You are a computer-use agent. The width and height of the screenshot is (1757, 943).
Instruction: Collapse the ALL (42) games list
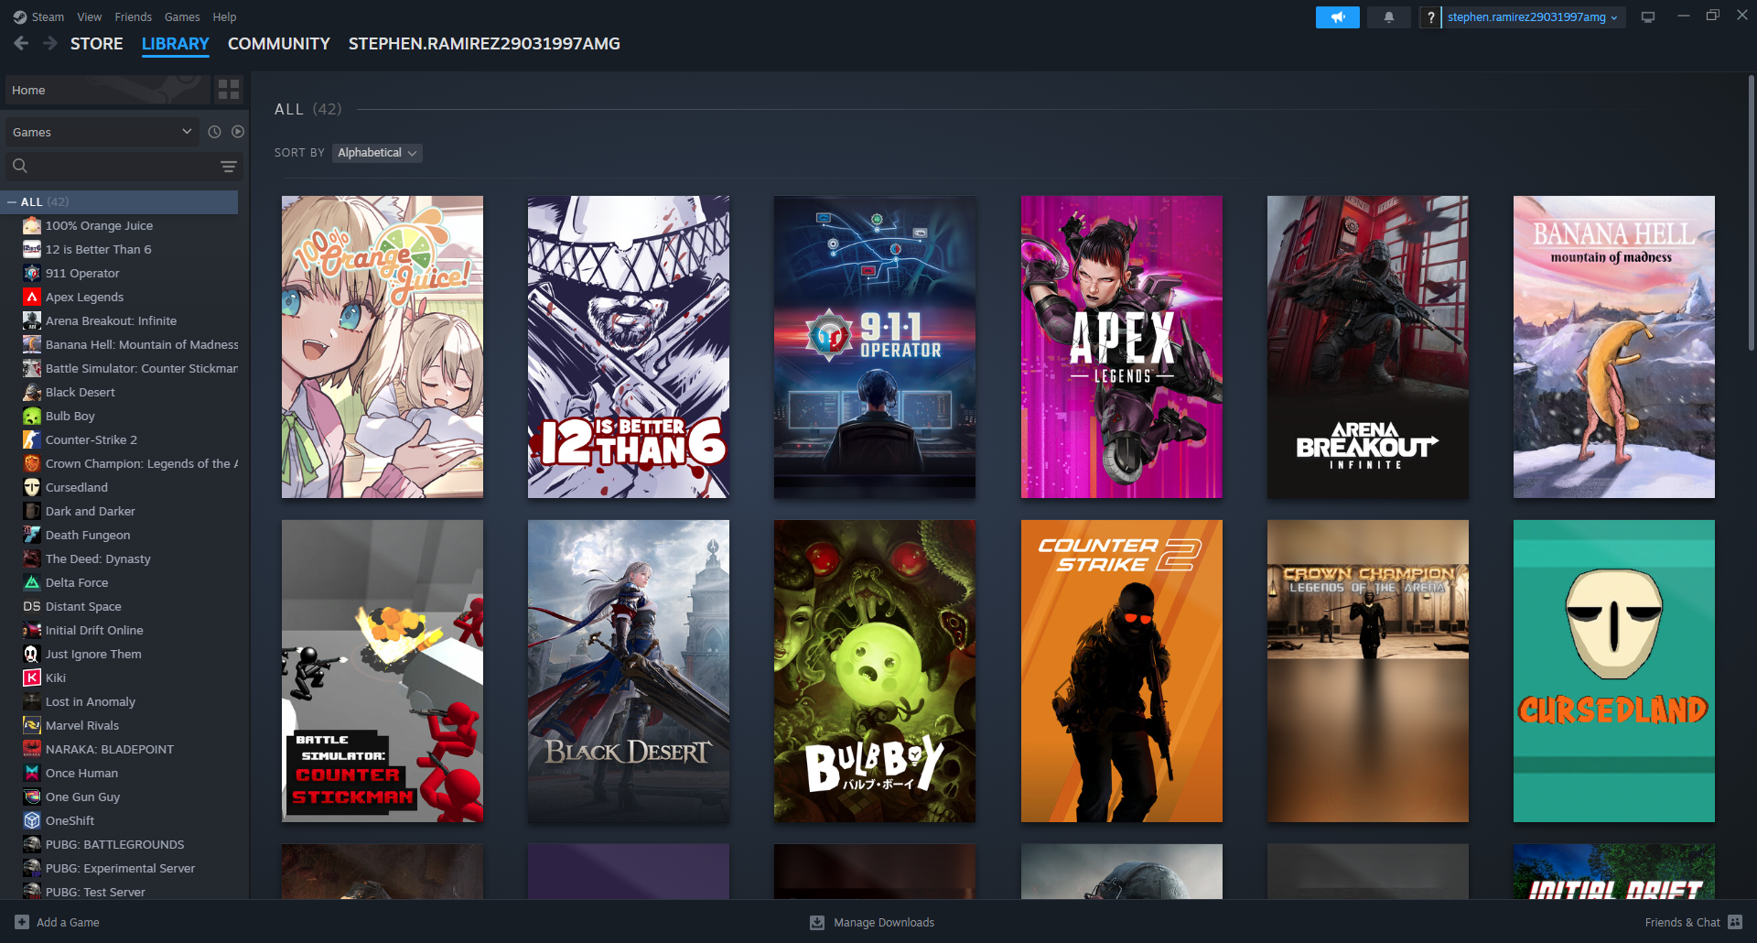pyautogui.click(x=12, y=201)
